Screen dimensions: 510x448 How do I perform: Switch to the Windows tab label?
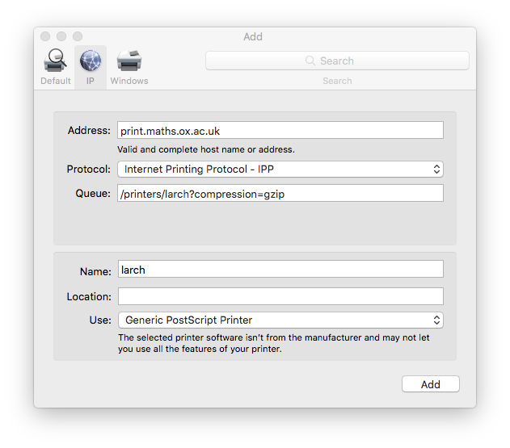pyautogui.click(x=129, y=81)
